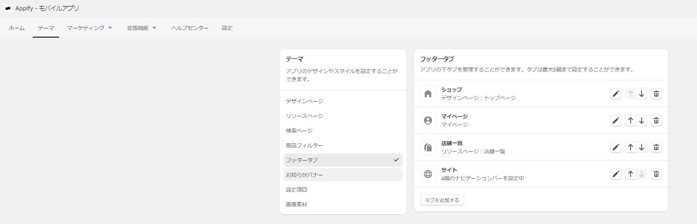
Task: Click the Appify app logo icon
Action: click(8, 8)
